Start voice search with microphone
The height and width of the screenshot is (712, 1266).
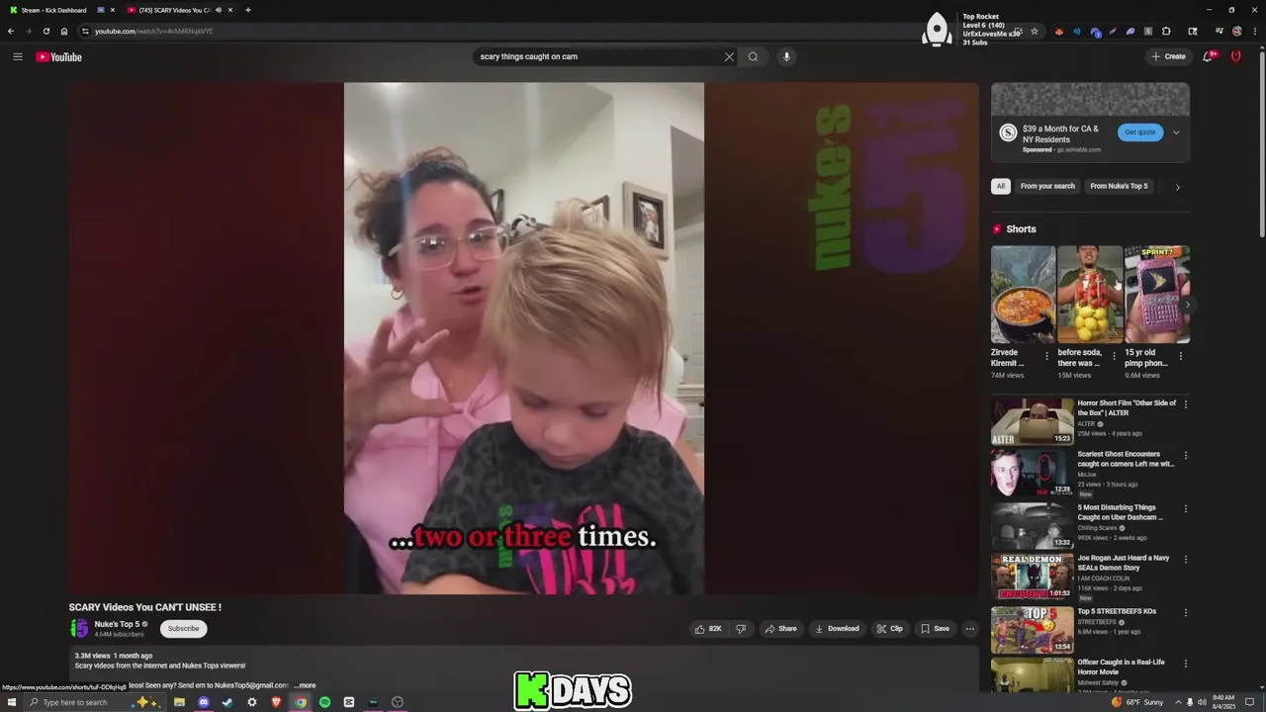point(786,56)
